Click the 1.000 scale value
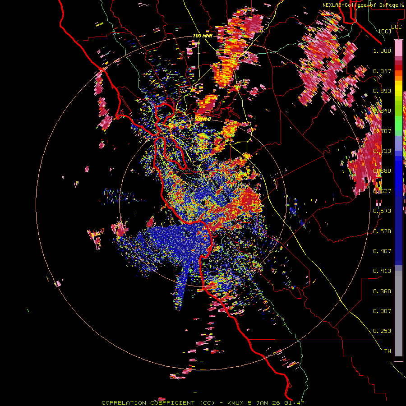406x406 pixels. tap(382, 51)
